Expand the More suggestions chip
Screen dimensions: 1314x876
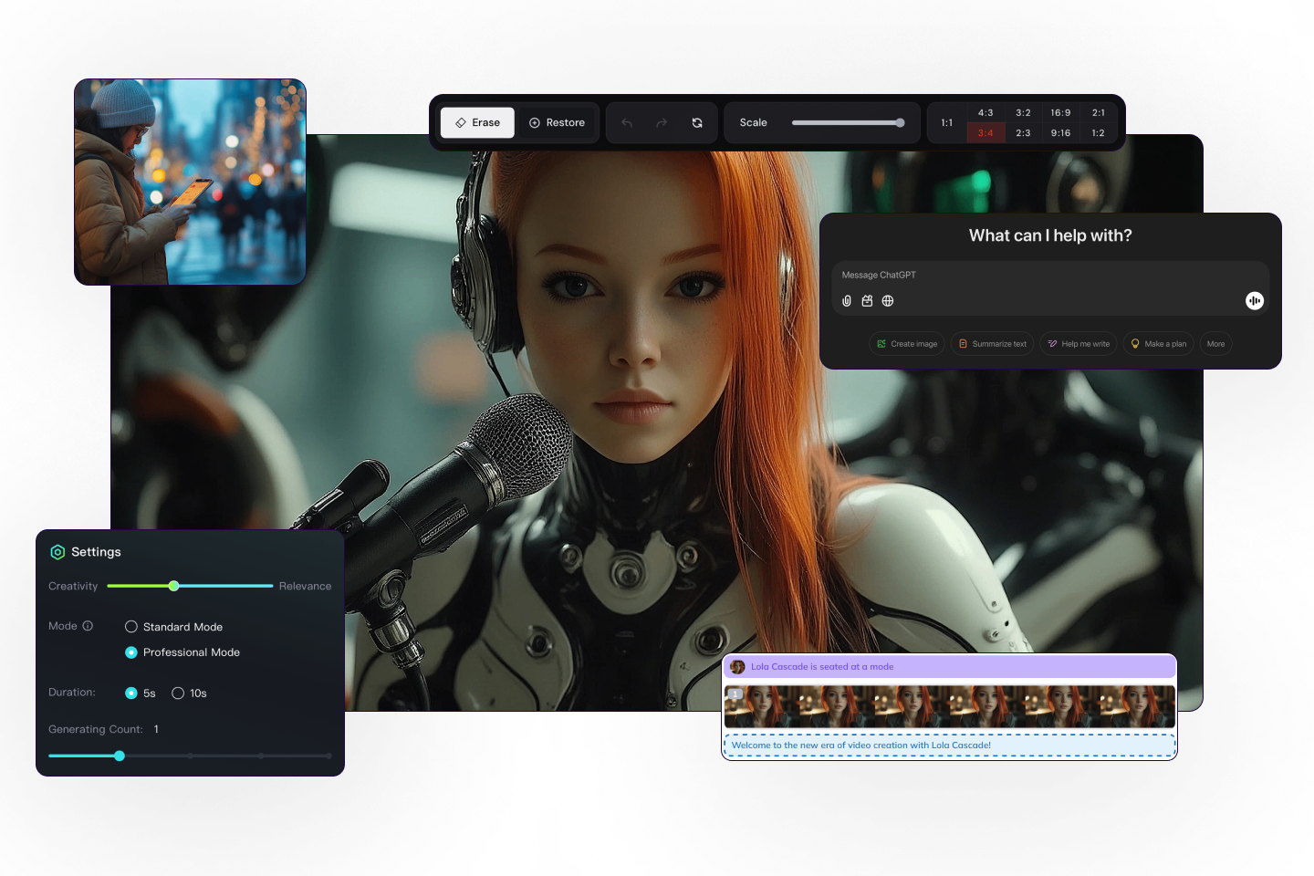pos(1215,344)
